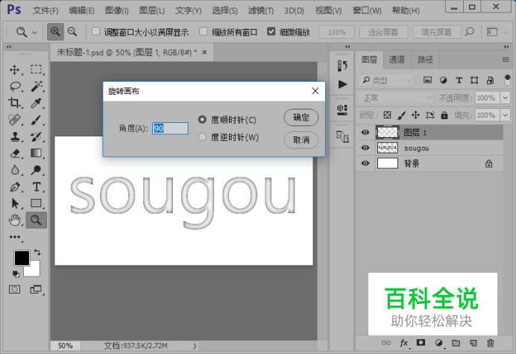The image size is (516, 354).
Task: Choose zoom in mode in options bar
Action: (x=55, y=32)
